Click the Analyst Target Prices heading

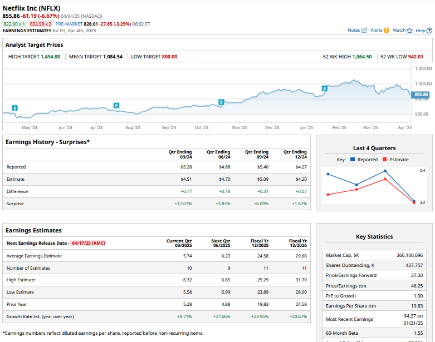pos(35,44)
